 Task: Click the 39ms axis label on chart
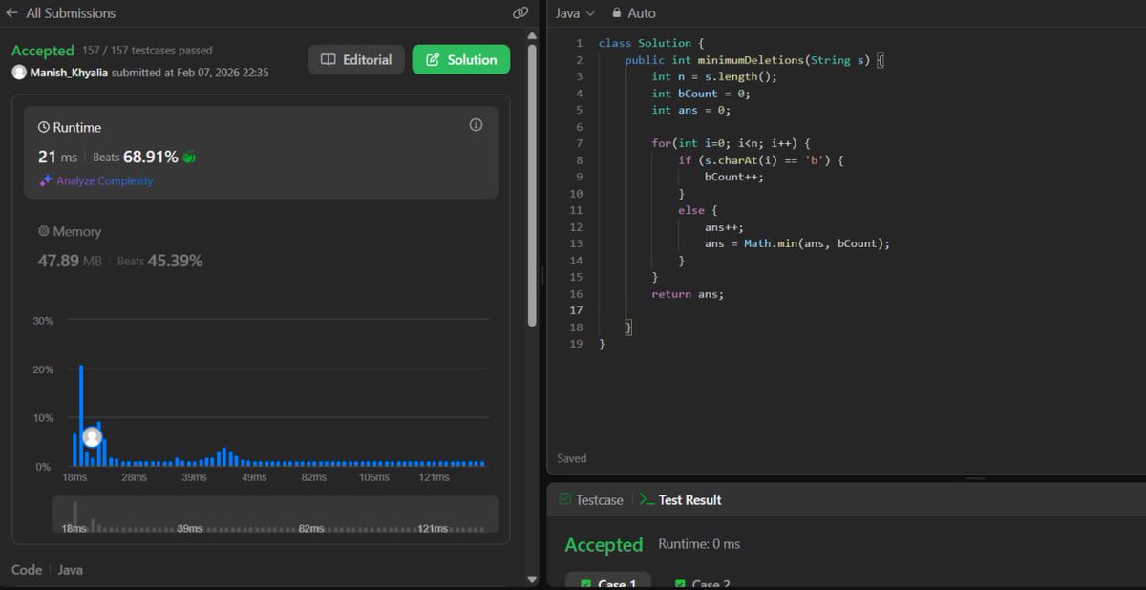pyautogui.click(x=194, y=477)
